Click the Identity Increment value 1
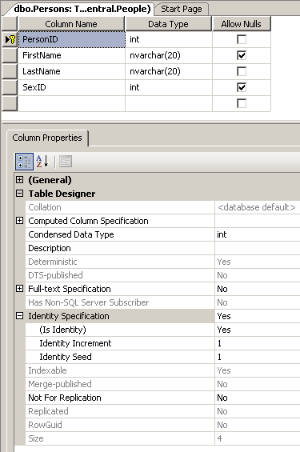The height and width of the screenshot is (452, 300). pyautogui.click(x=258, y=343)
